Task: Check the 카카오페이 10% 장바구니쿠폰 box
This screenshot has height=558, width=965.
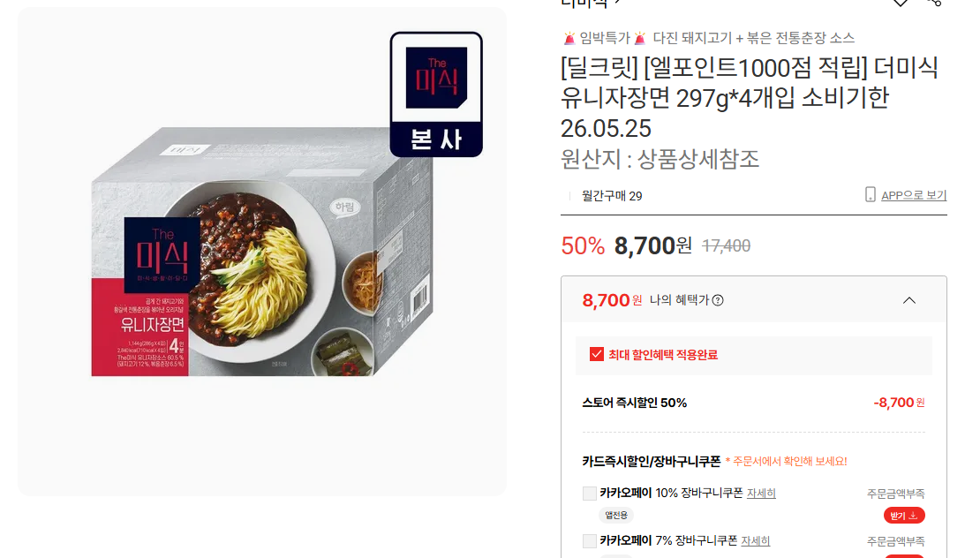Action: point(590,494)
